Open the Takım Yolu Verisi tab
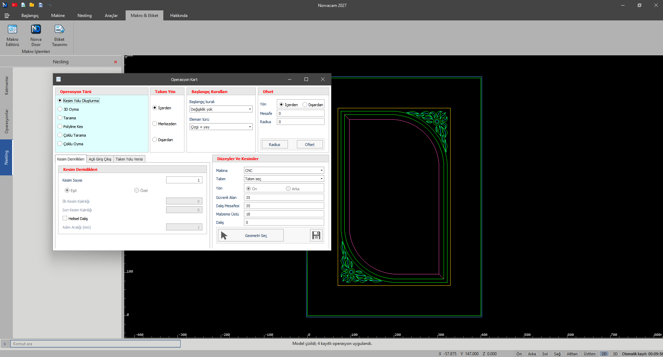 129,159
